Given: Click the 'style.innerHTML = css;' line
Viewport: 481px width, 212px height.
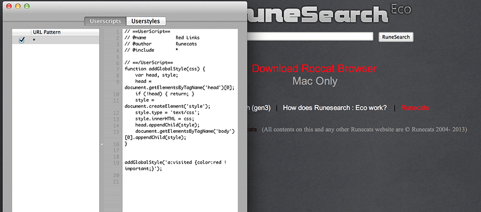Looking at the screenshot, I should (x=165, y=118).
